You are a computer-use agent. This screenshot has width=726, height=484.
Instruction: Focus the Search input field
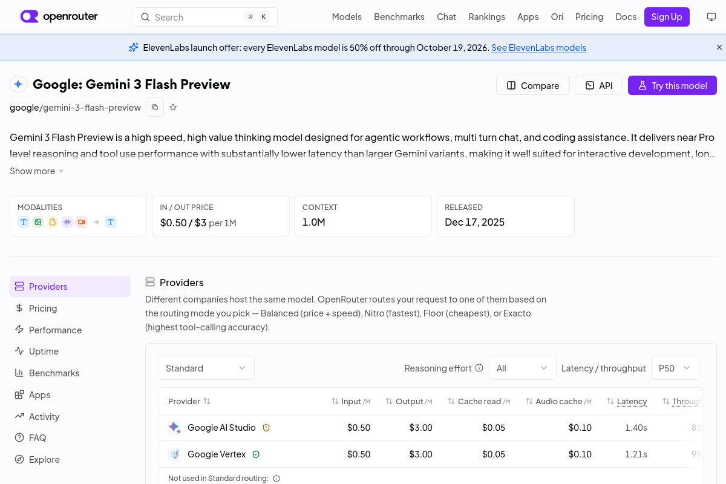pyautogui.click(x=205, y=17)
